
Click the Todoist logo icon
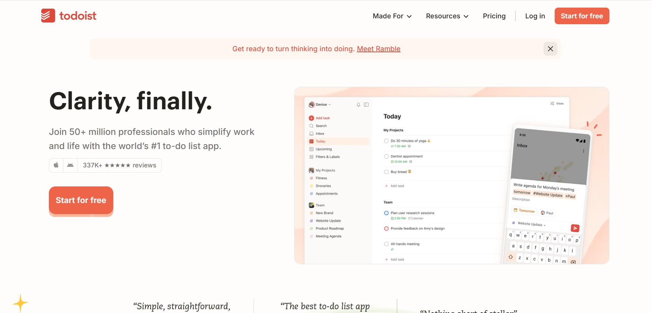(x=48, y=16)
